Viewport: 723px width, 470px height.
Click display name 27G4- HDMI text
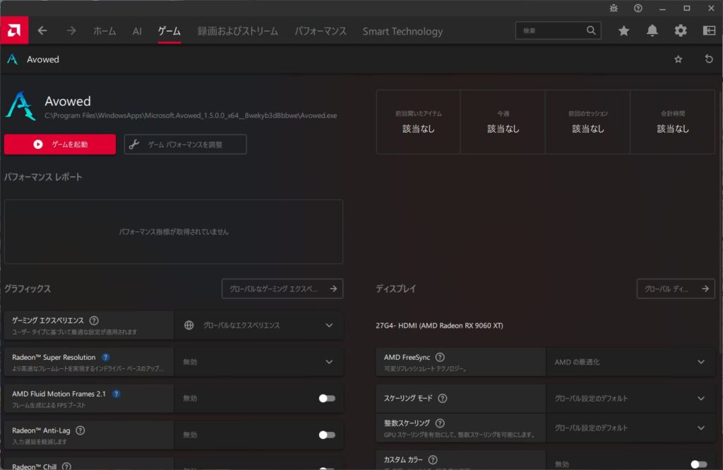click(439, 325)
